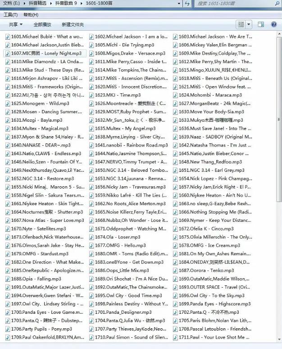This screenshot has width=282, height=349.
Task: Select file 1679.OMFG - Stardust.mp3
Action: (37, 254)
